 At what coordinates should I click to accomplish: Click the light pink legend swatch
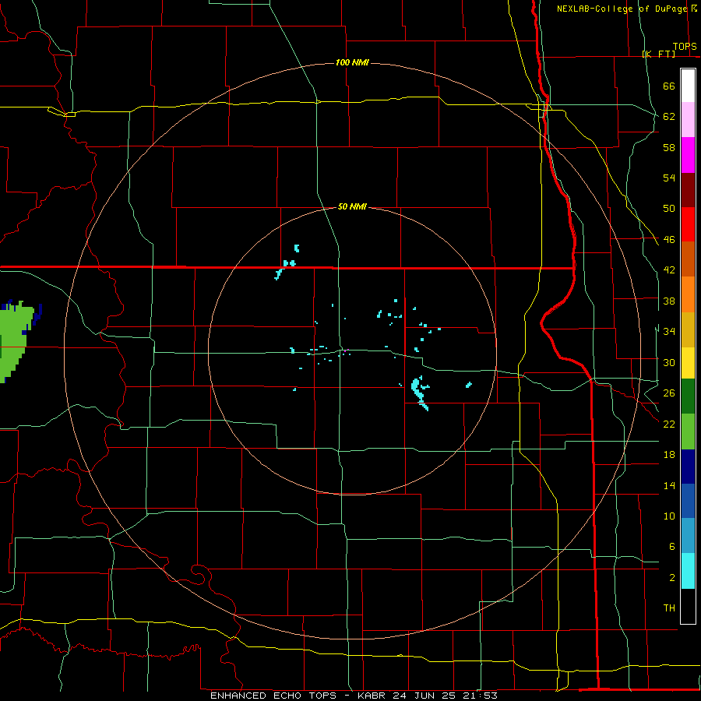(688, 120)
